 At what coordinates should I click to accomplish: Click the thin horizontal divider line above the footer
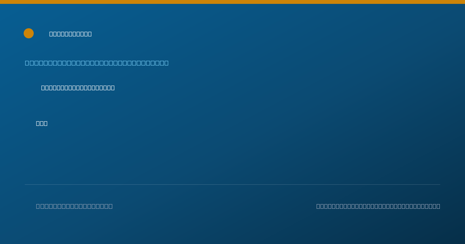(x=232, y=184)
